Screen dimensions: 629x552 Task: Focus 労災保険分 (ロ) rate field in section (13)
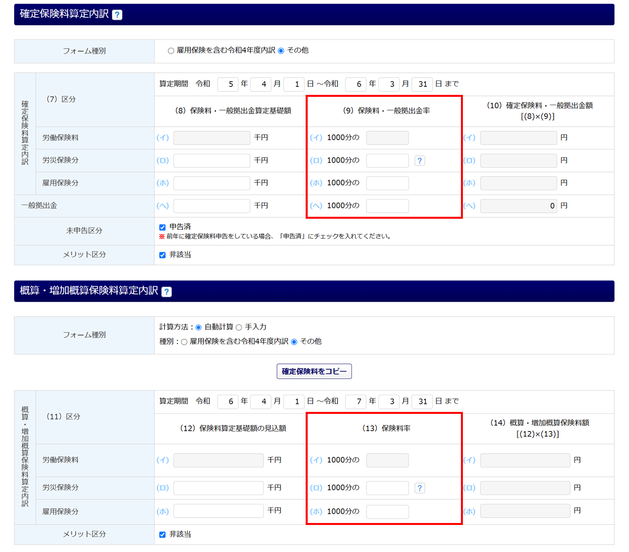[x=388, y=488]
